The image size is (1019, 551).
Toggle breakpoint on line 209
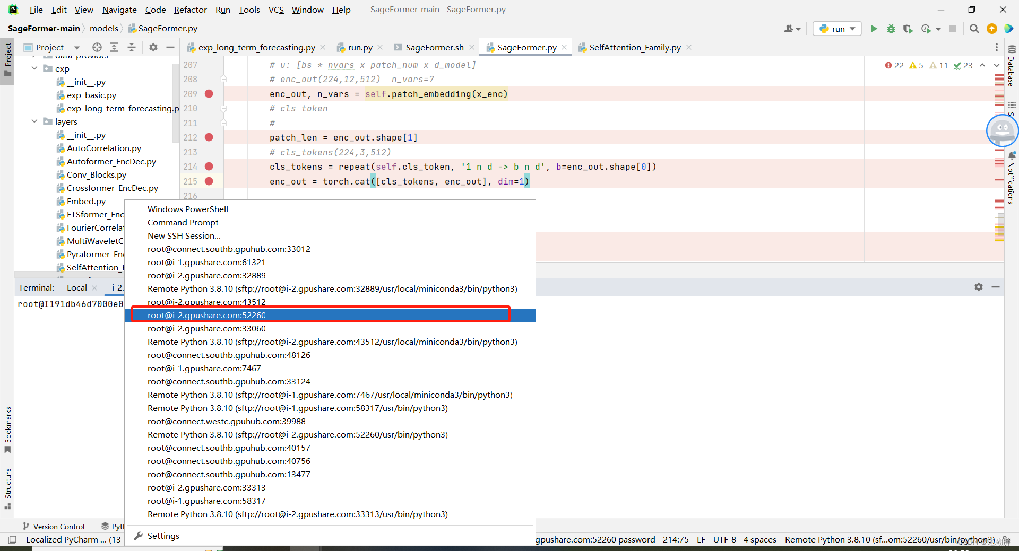pyautogui.click(x=209, y=94)
